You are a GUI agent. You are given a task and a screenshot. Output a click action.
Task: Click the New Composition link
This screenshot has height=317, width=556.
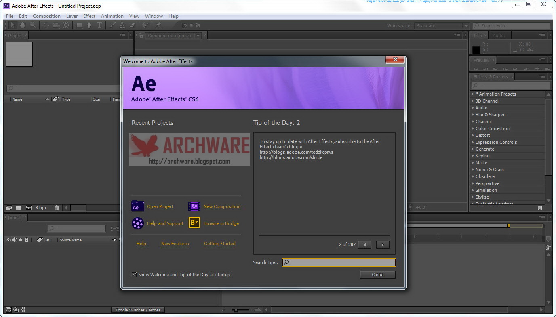click(222, 206)
